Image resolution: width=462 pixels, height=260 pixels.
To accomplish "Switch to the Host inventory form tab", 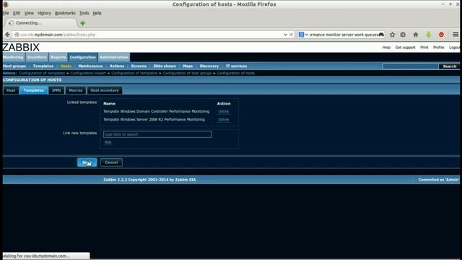I will (x=105, y=90).
